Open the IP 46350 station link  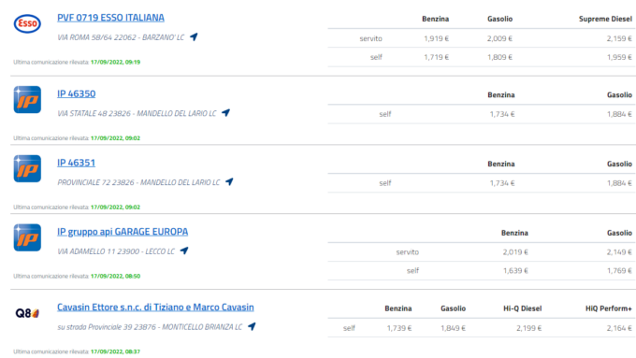pyautogui.click(x=77, y=93)
